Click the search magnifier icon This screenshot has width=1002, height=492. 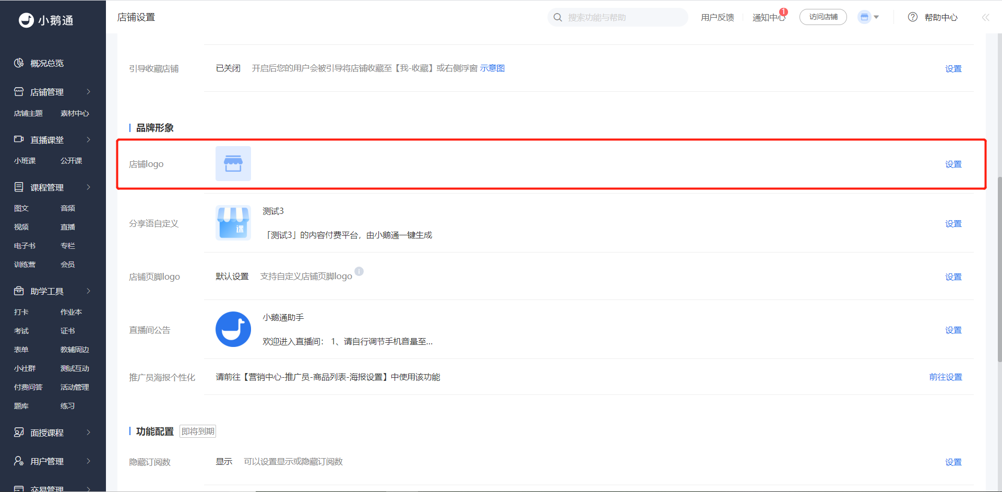click(x=558, y=17)
